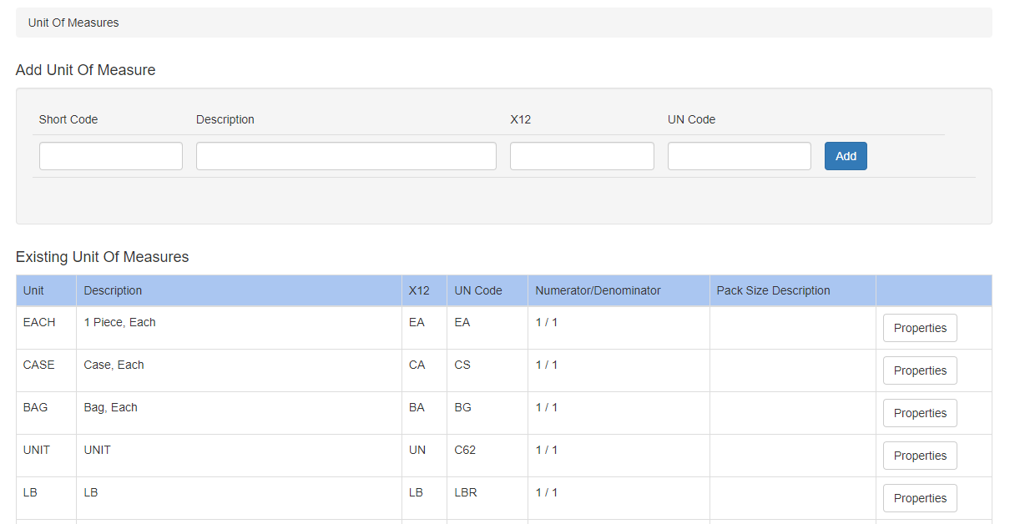Click the Short Code input field

[x=111, y=156]
